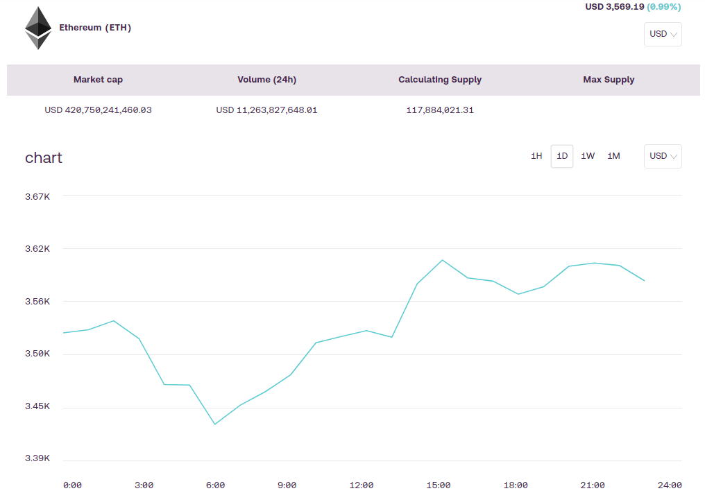Click the Market cap column header

[98, 80]
